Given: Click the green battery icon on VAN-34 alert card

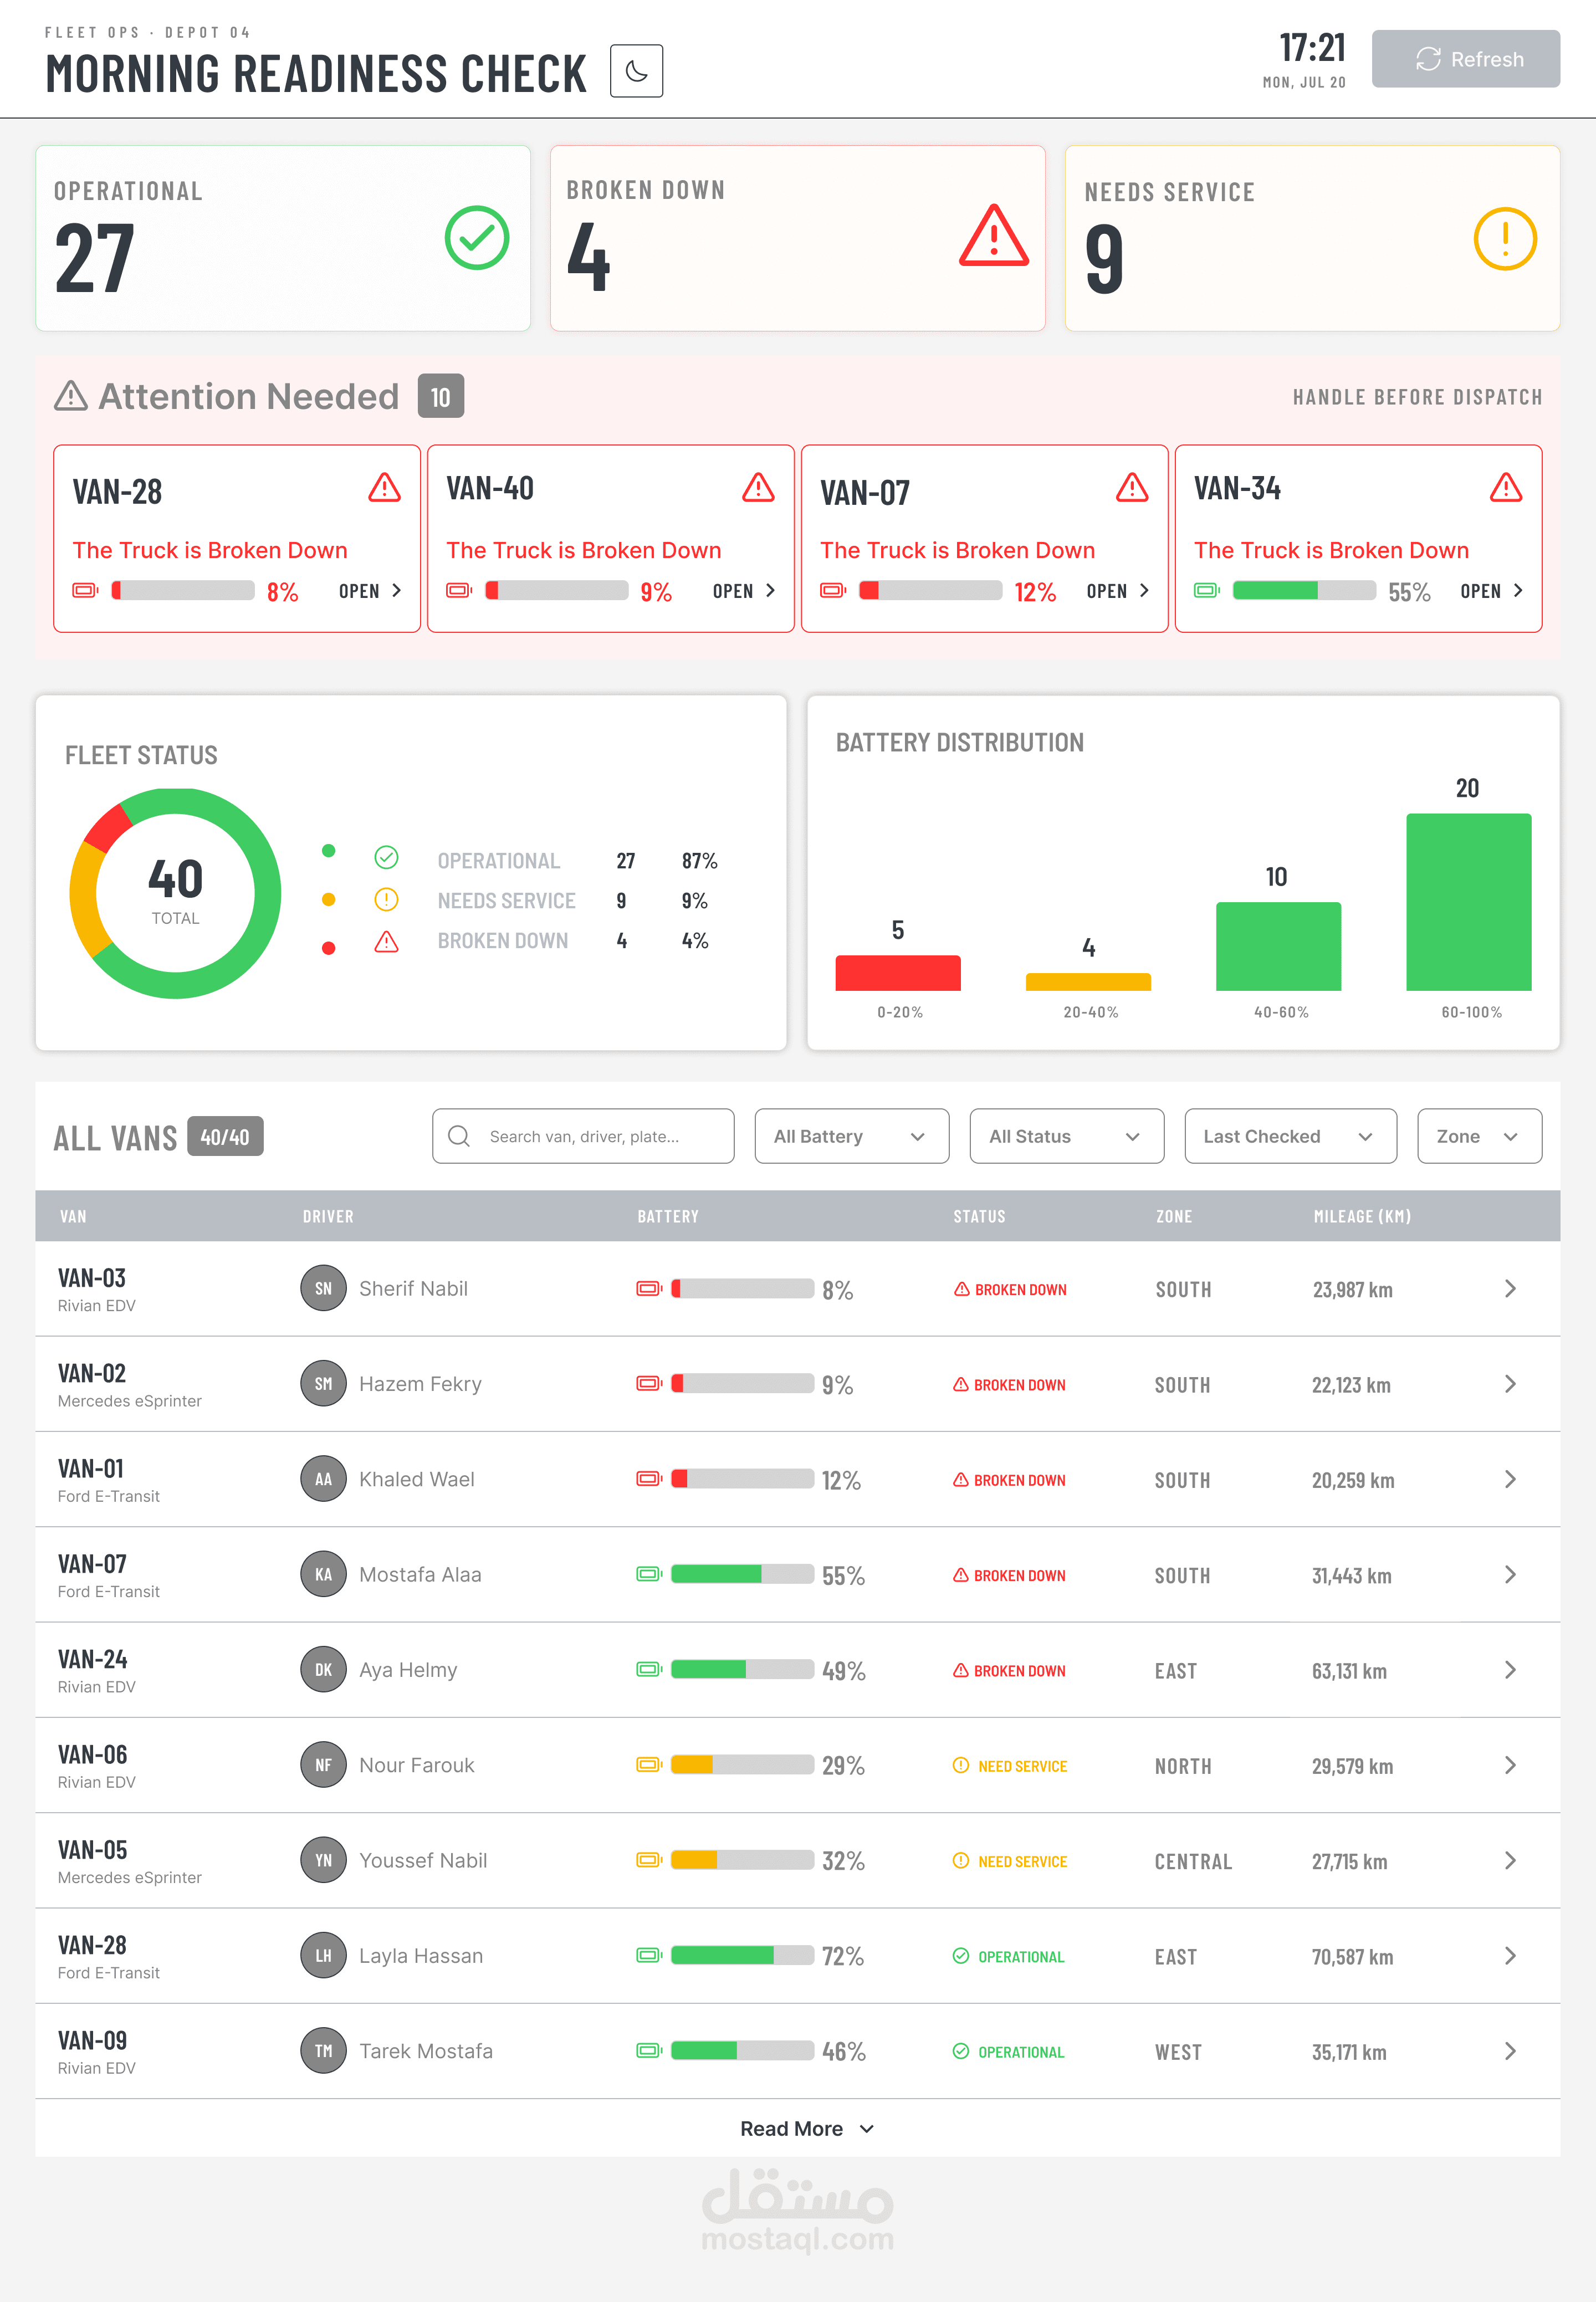Looking at the screenshot, I should coord(1207,590).
